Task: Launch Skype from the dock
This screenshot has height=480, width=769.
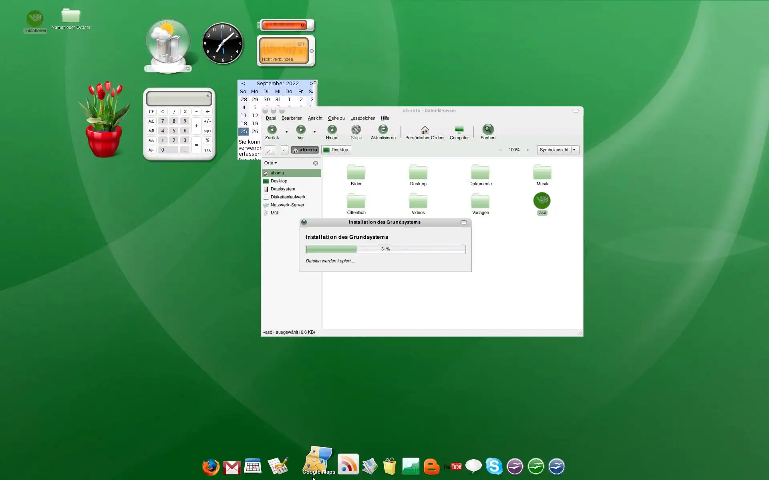Action: pos(494,466)
